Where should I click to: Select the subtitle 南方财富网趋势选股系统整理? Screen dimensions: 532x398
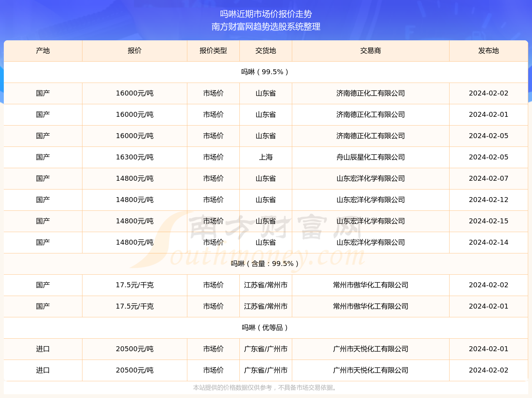pos(266,27)
